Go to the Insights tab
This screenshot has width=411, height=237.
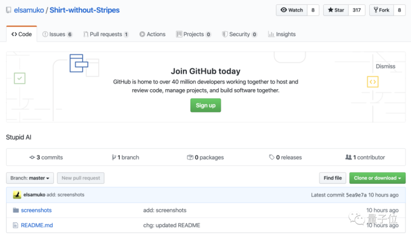282,34
